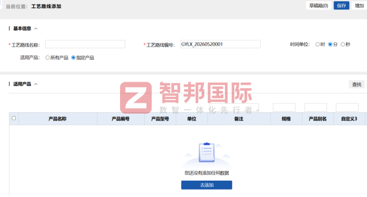Focus the 工艺路线名称 input field
The image size is (367, 197).
pos(85,44)
